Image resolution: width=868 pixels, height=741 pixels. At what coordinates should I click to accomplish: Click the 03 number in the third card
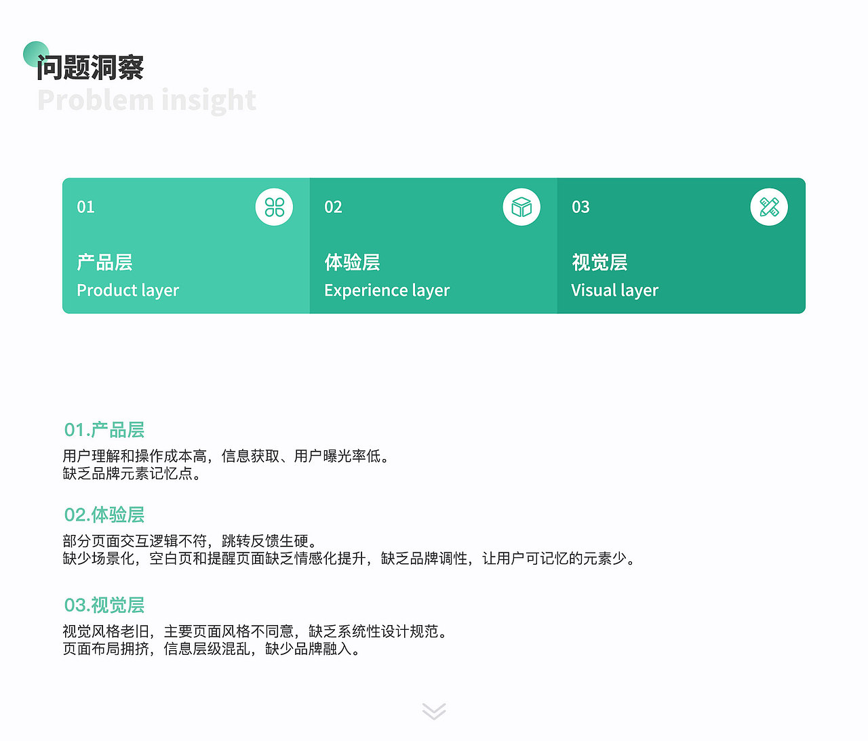pos(580,207)
